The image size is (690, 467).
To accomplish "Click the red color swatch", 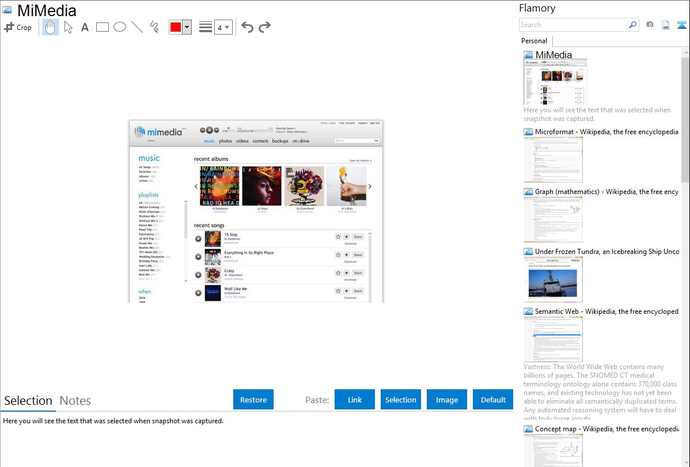I will click(176, 27).
